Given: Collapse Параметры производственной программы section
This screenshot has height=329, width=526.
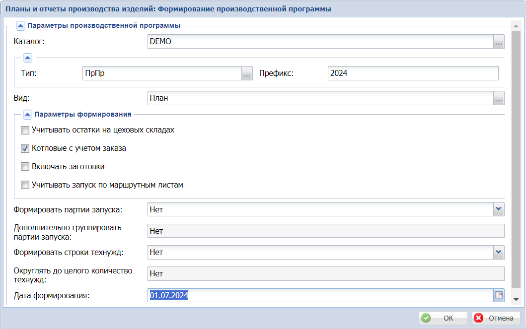Looking at the screenshot, I should (x=21, y=25).
